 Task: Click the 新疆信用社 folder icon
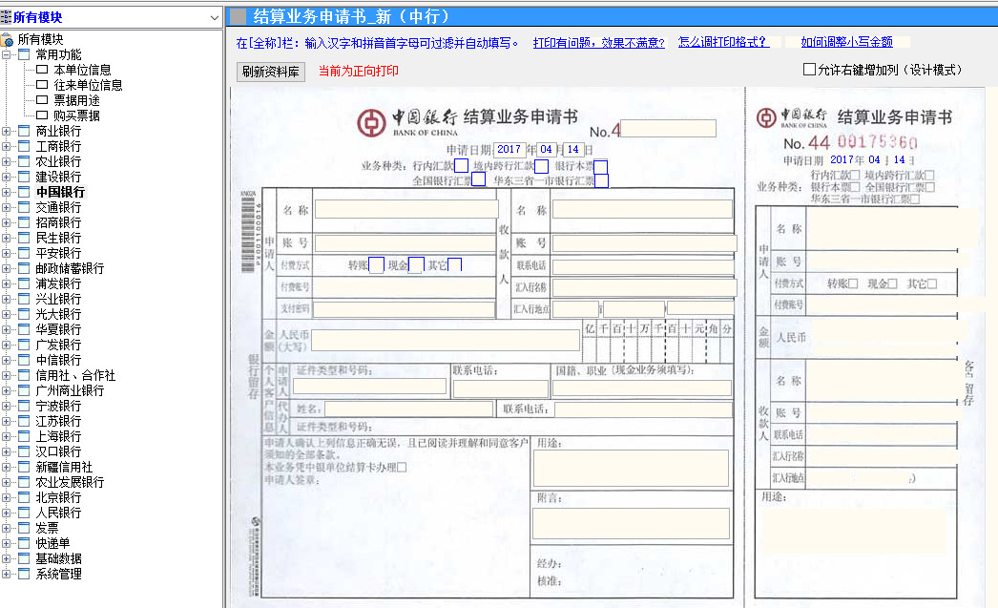tap(24, 468)
